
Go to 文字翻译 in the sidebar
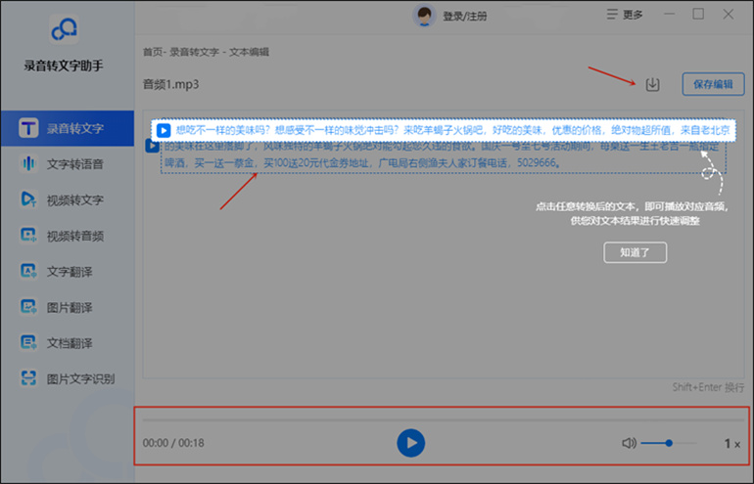[x=68, y=271]
